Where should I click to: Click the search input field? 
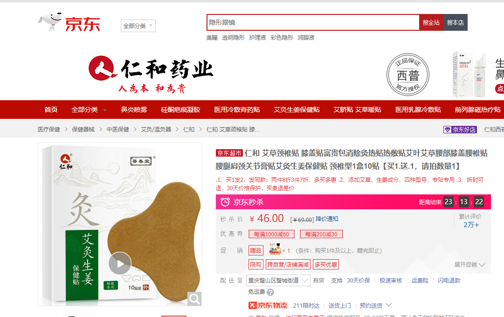click(x=313, y=22)
